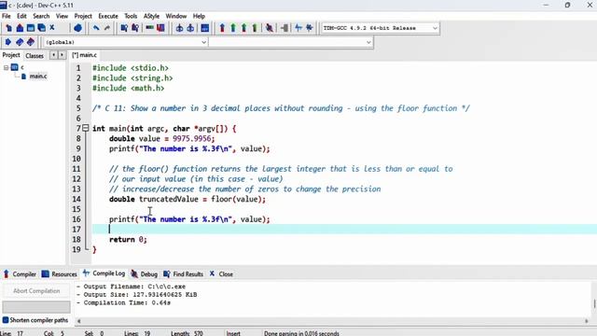Viewport: 597px width, 336px height.
Task: Click the left tab-scroll arrow beside Classes
Action: 53,55
